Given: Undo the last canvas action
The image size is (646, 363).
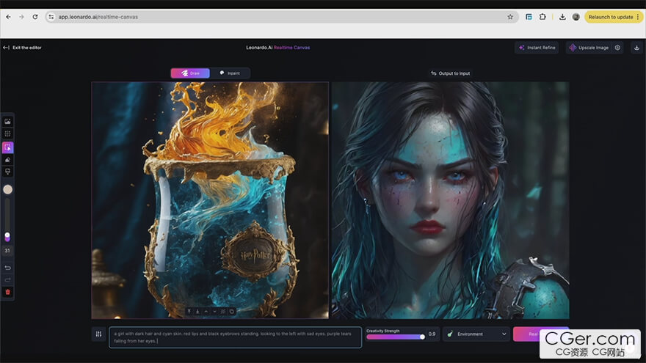Looking at the screenshot, I should (7, 268).
